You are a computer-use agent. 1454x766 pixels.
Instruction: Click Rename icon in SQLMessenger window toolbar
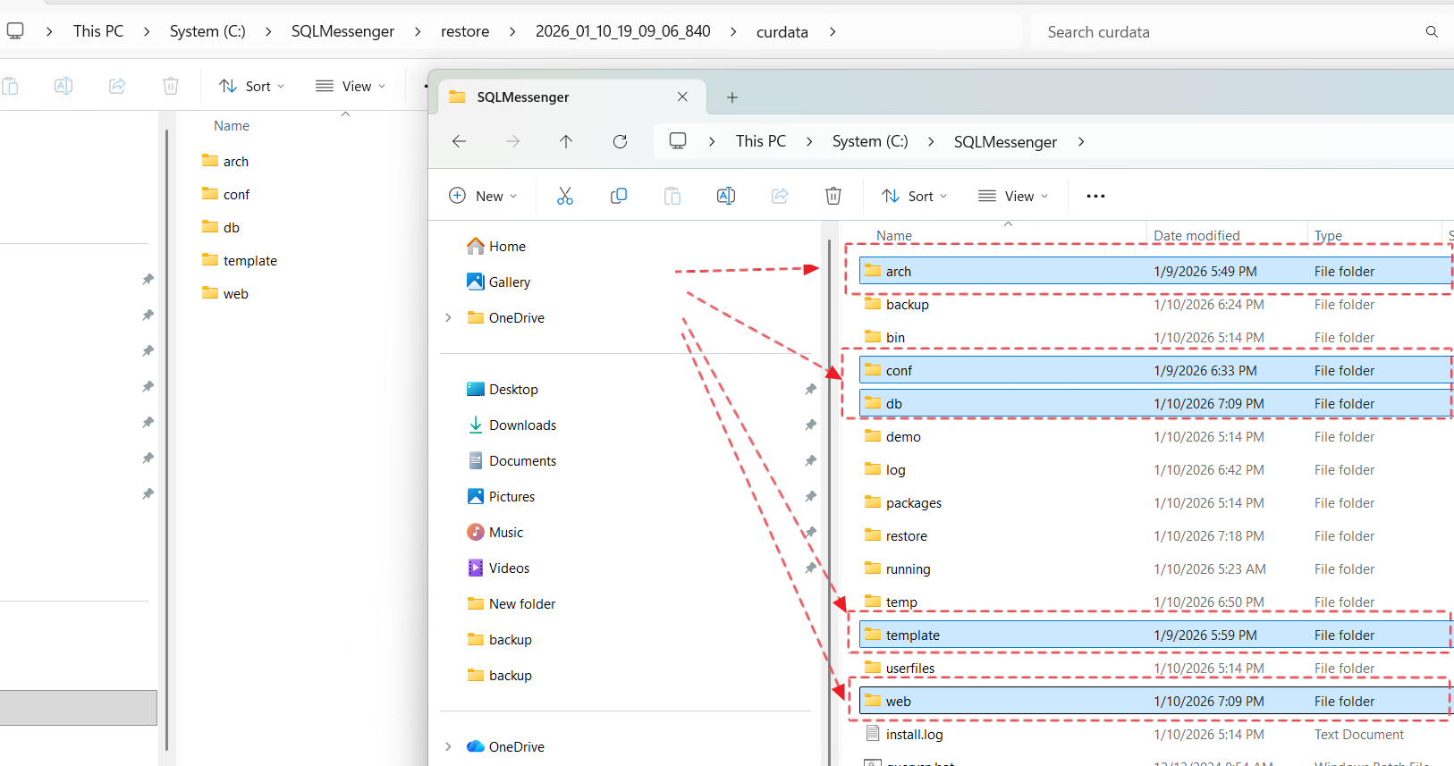click(x=726, y=196)
